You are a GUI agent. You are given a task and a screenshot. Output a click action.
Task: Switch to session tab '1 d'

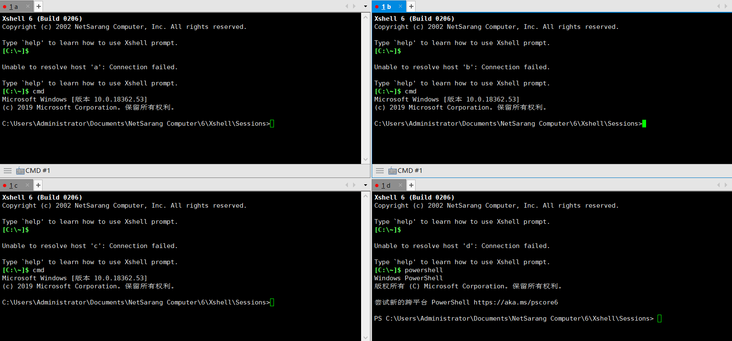tap(388, 185)
